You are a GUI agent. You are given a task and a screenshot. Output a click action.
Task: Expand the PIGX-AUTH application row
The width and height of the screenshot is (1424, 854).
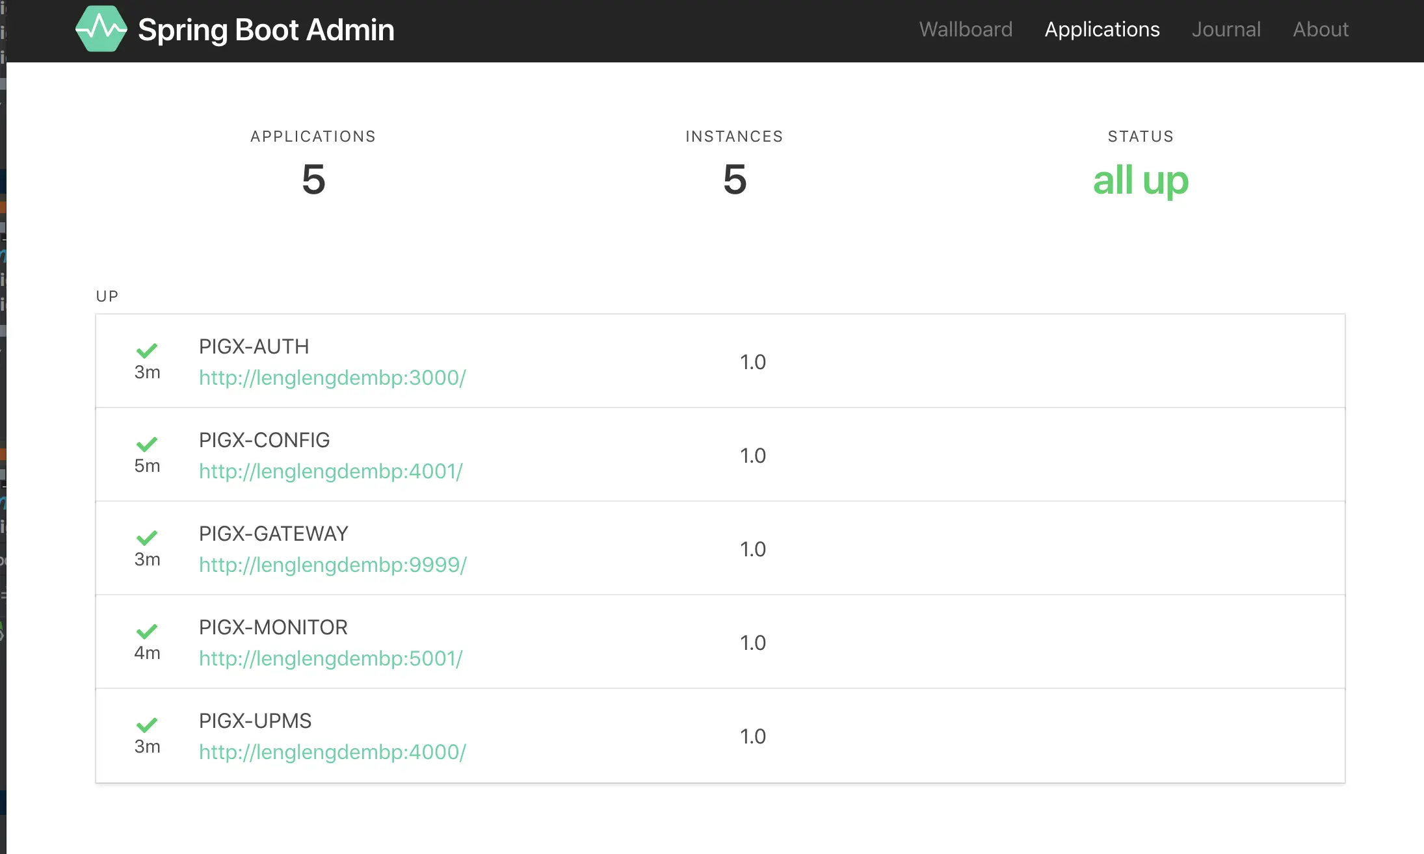[254, 346]
